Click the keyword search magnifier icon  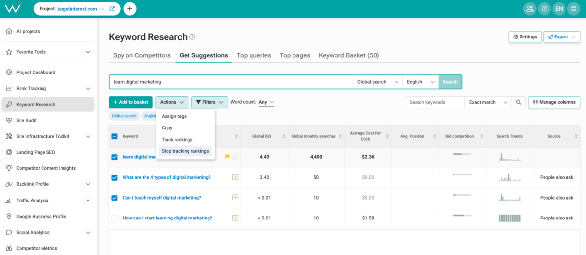click(x=518, y=102)
